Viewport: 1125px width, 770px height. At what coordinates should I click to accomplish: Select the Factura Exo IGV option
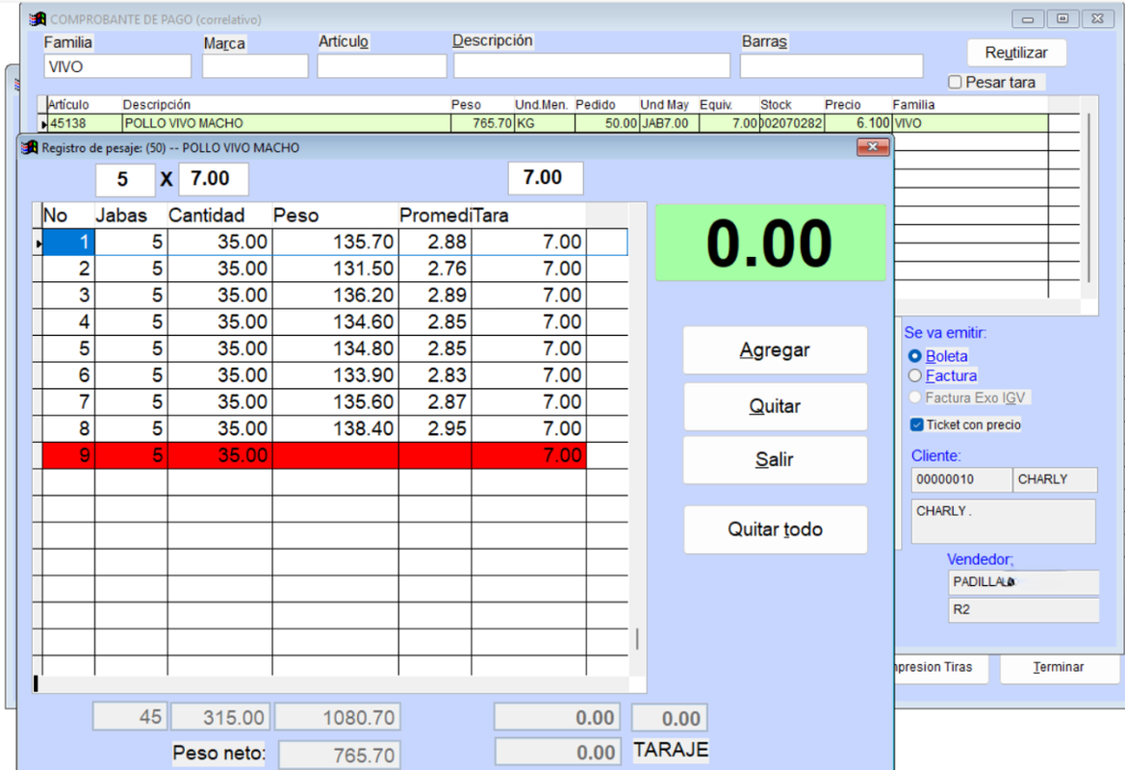click(x=915, y=397)
